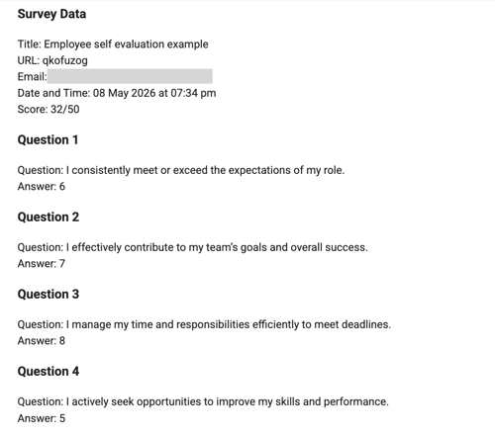This screenshot has width=495, height=436.
Task: Click the Question 4 heading
Action: (49, 371)
